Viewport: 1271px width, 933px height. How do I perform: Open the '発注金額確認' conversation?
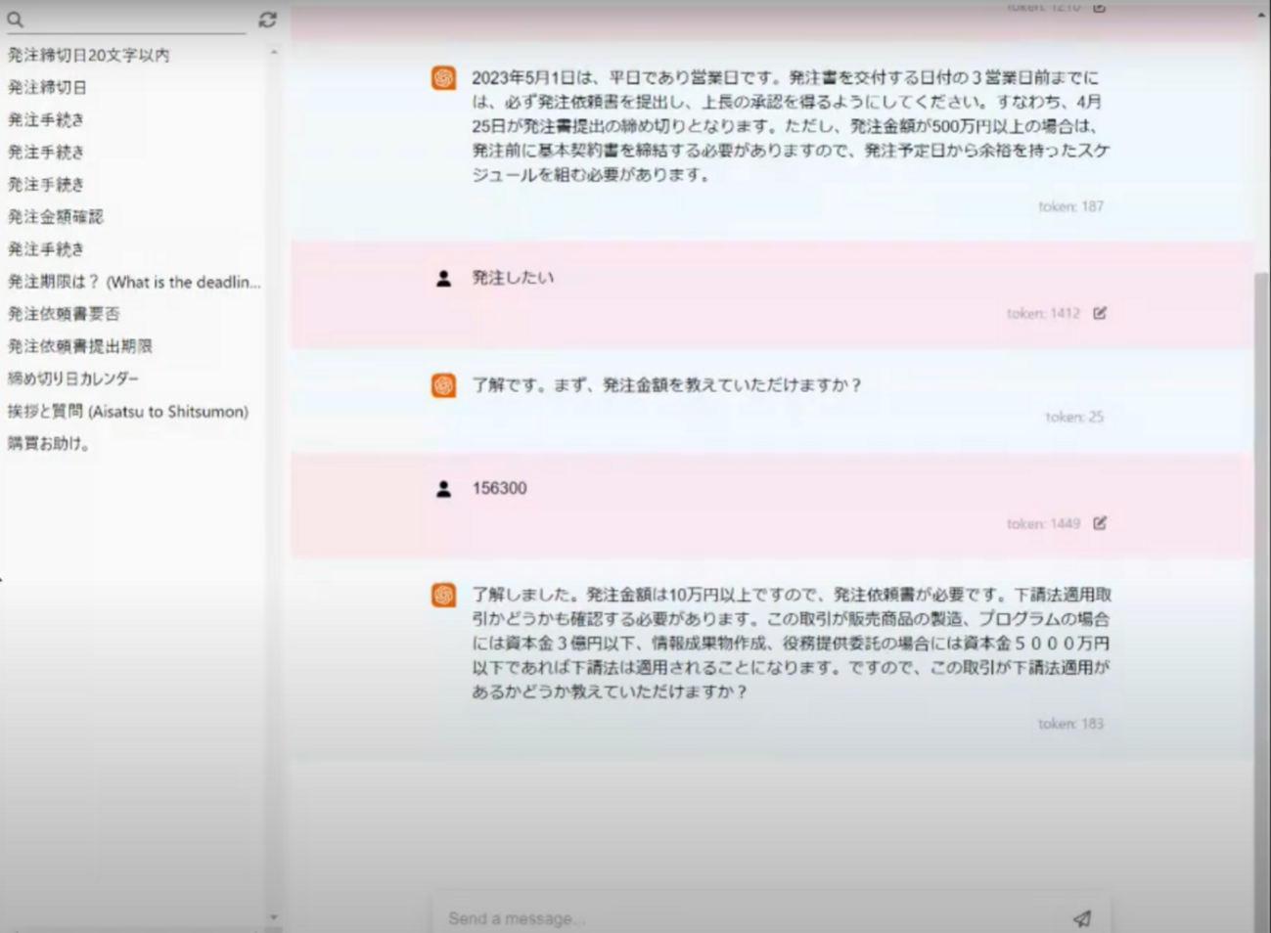tap(56, 217)
